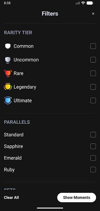This screenshot has width=100, height=211.
Task: Click the red Rare tier shield icon
Action: [8, 73]
